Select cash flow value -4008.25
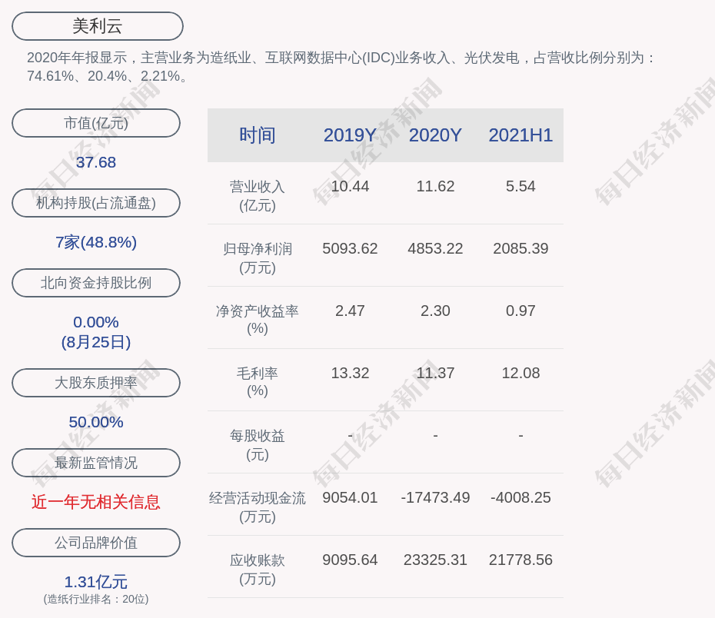The image size is (715, 618). tap(520, 497)
